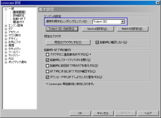
Task: Expand the デザイン tree node
Action: pyautogui.click(x=6, y=39)
